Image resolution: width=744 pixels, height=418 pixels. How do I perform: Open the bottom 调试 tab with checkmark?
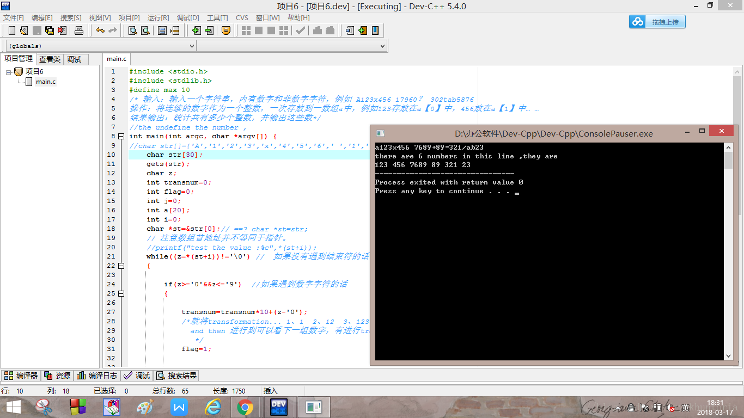point(137,376)
